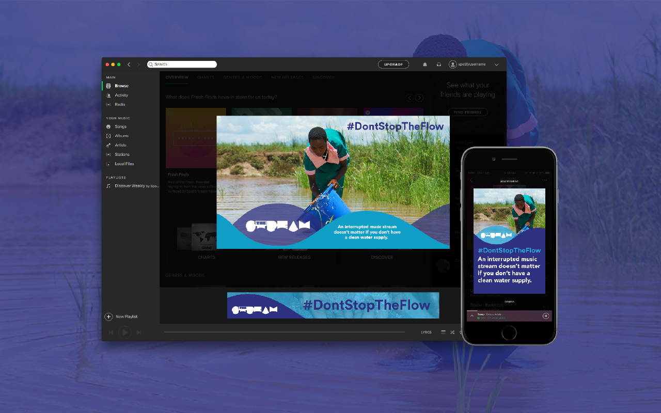The height and width of the screenshot is (413, 661).
Task: Click the headphones icon in top bar
Action: (438, 65)
